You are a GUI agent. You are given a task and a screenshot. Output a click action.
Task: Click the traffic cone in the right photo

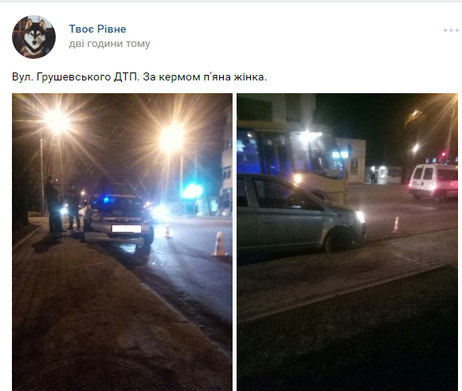click(x=397, y=225)
